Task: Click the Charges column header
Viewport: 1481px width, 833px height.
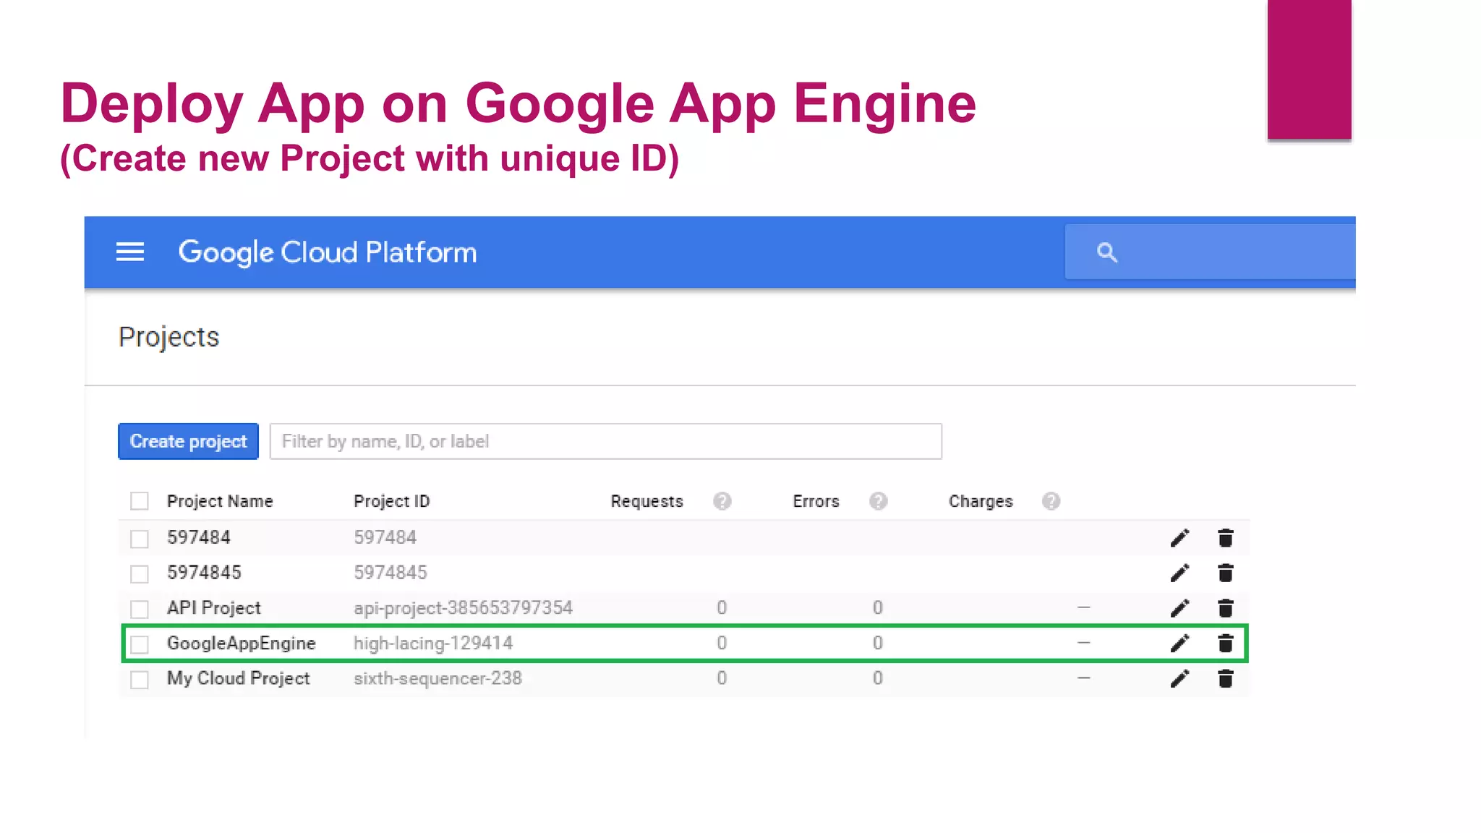Action: coord(981,501)
